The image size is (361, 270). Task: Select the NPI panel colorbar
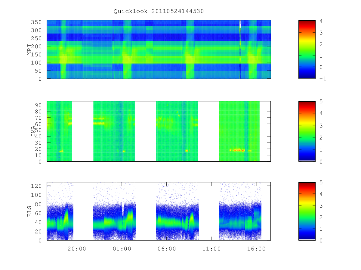click(x=307, y=49)
